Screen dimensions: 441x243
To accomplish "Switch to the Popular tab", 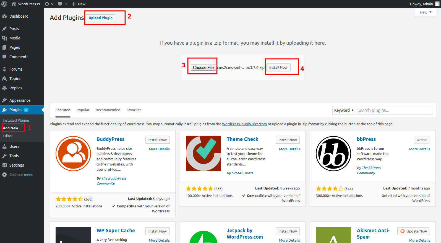I will tap(83, 110).
